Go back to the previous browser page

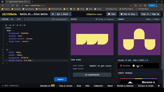pos(3,5)
